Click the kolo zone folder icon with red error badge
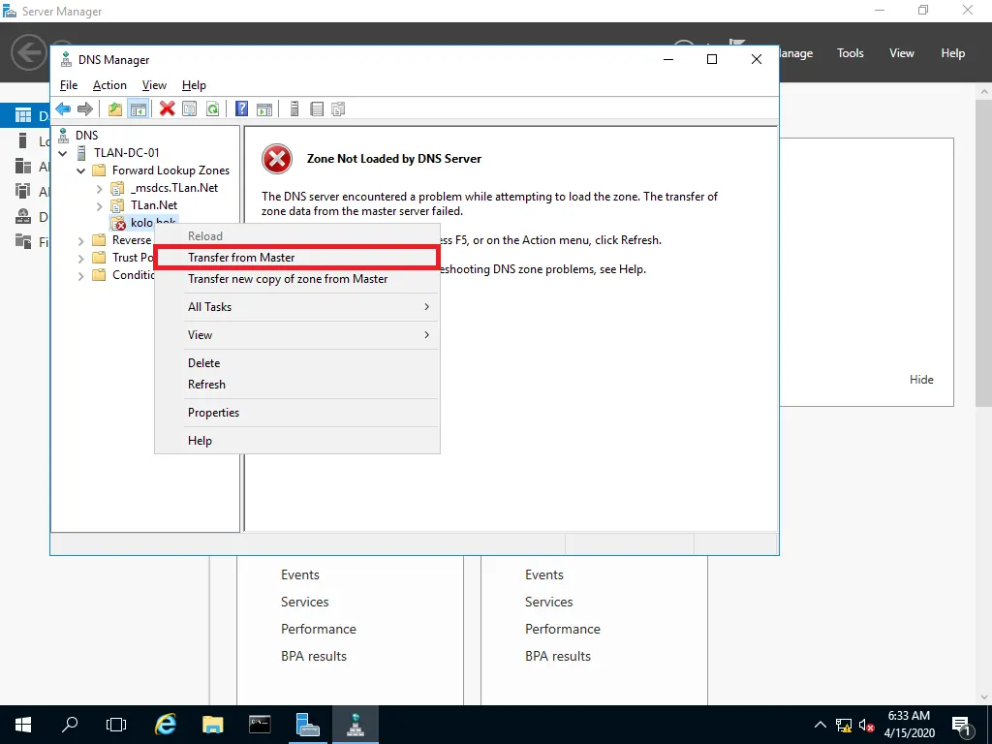 click(x=118, y=223)
